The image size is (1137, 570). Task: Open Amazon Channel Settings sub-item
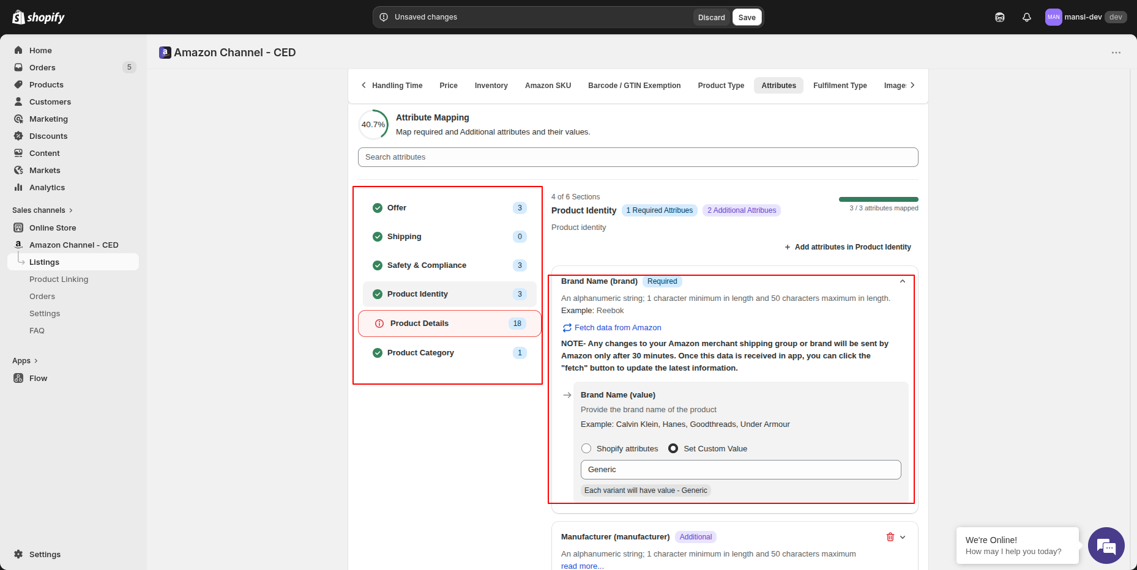[45, 313]
